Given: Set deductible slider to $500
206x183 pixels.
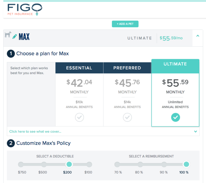Looking at the screenshot, I should pos(44,164).
